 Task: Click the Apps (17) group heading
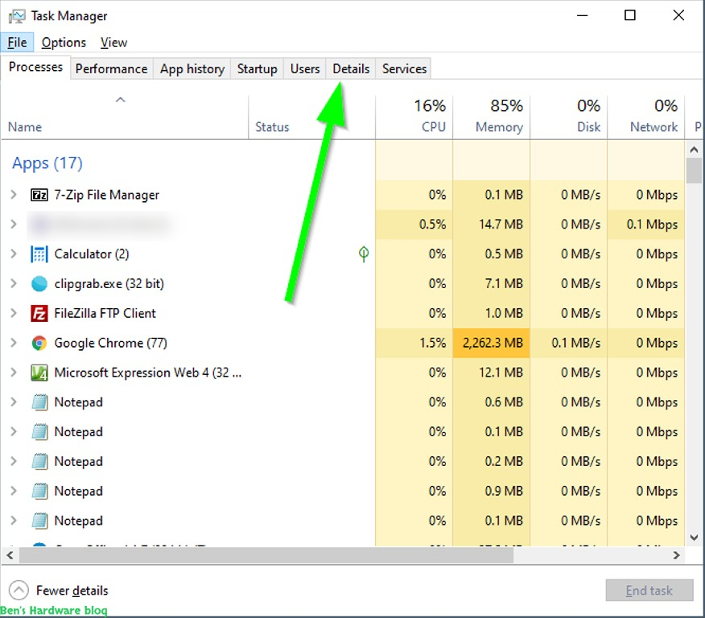click(x=47, y=163)
